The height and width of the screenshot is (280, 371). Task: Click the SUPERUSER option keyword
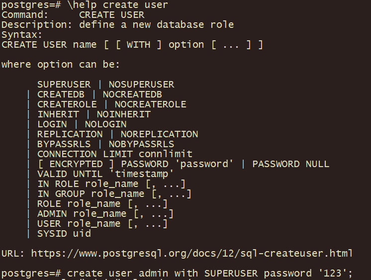coord(64,85)
